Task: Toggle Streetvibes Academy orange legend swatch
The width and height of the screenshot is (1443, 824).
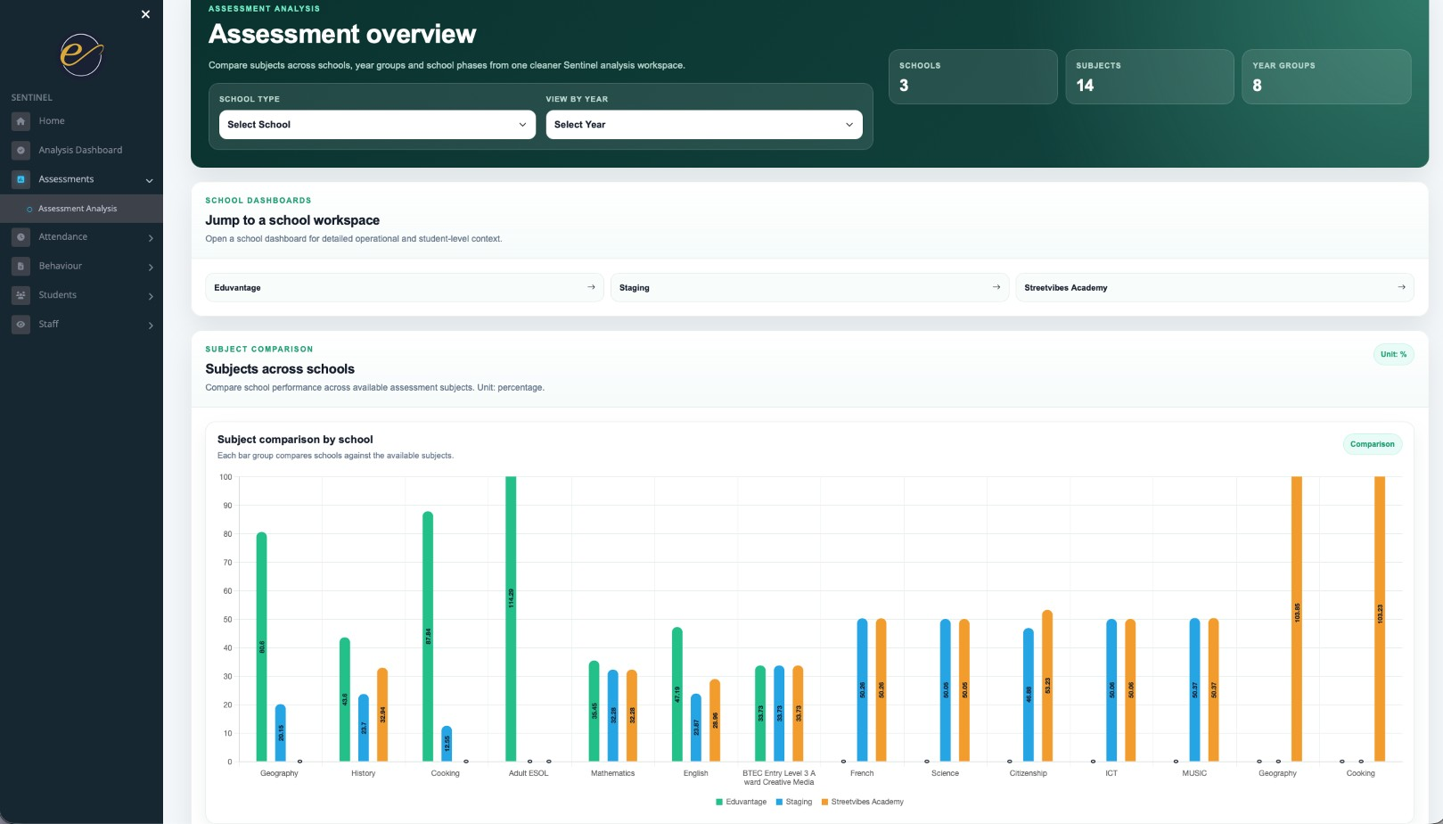Action: coord(824,802)
